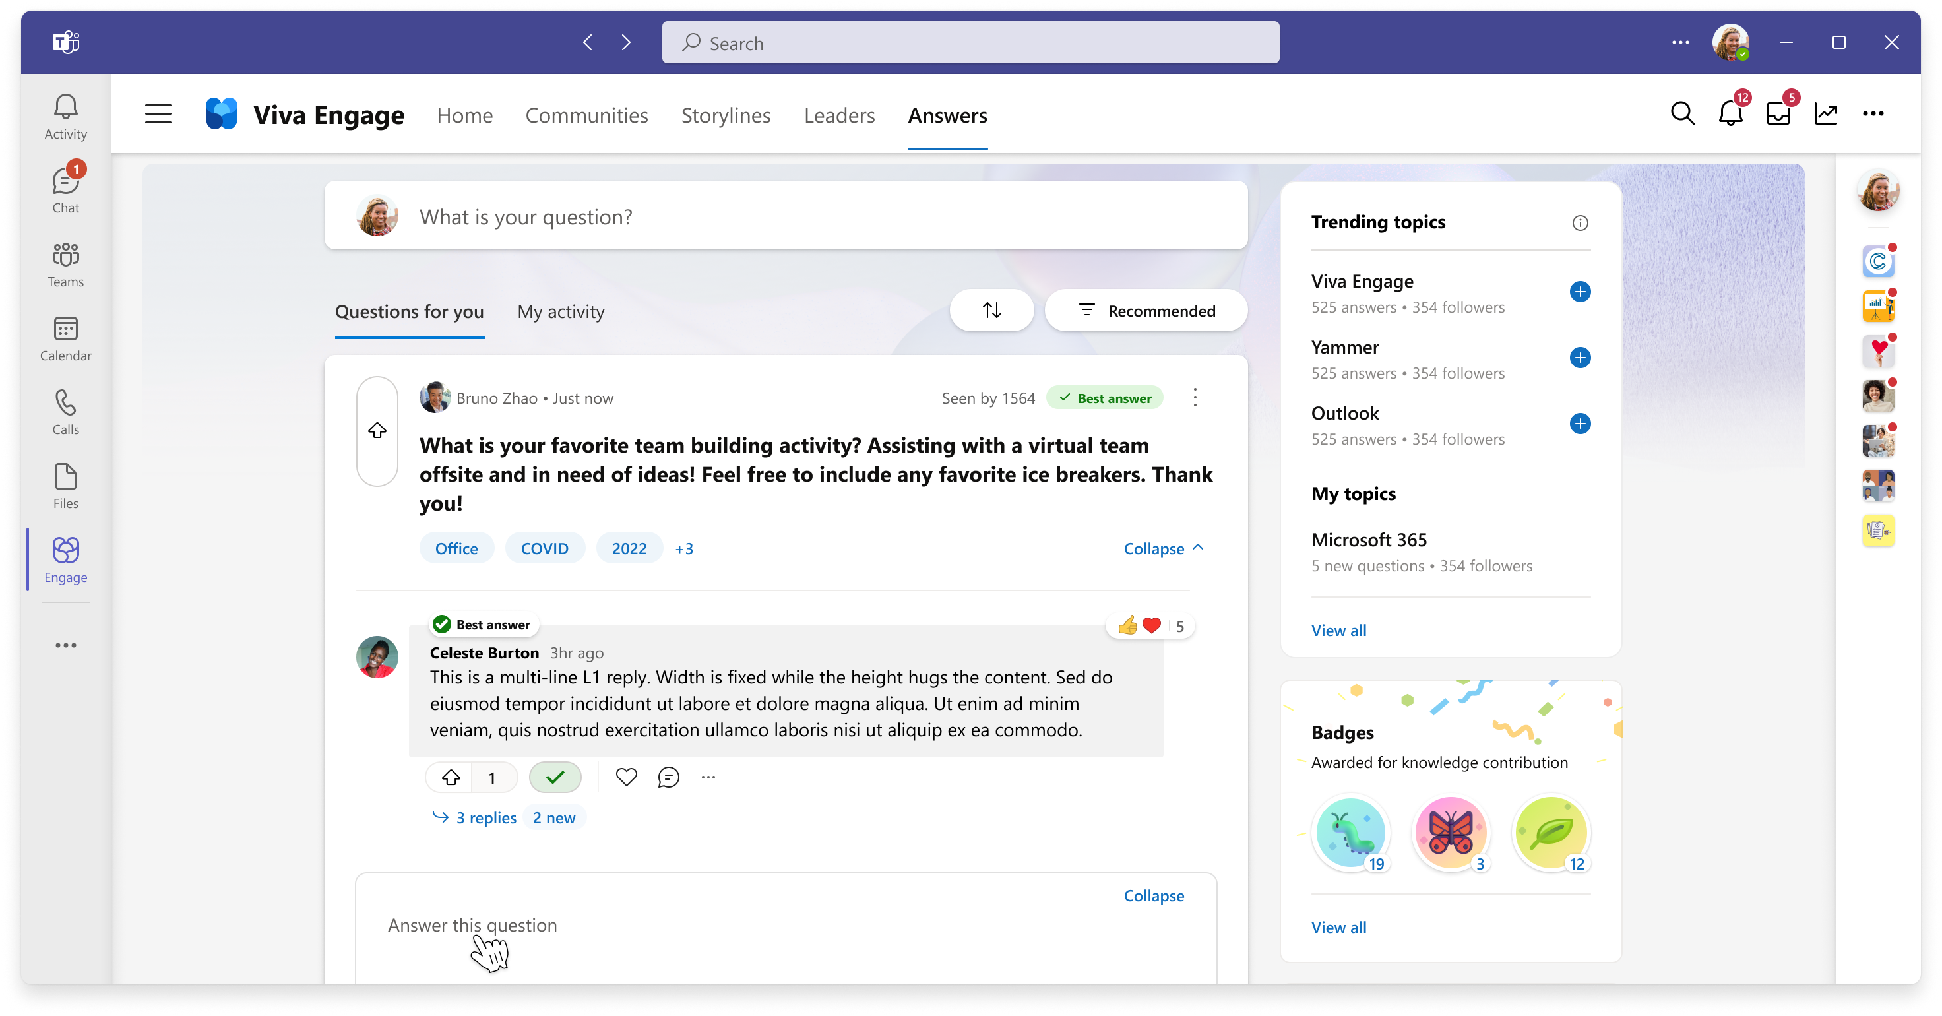Screen dimensions: 1942x1016
Task: Click the comment bubble icon on reply
Action: [668, 777]
